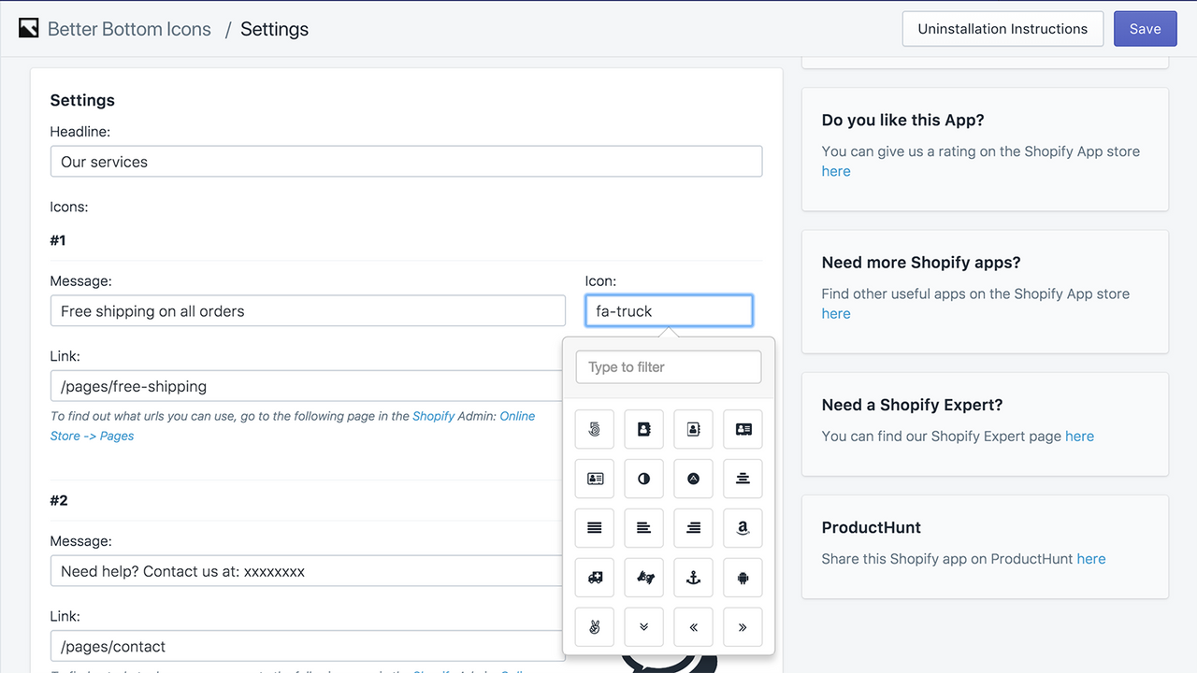Choose the outlined address book icon

693,429
